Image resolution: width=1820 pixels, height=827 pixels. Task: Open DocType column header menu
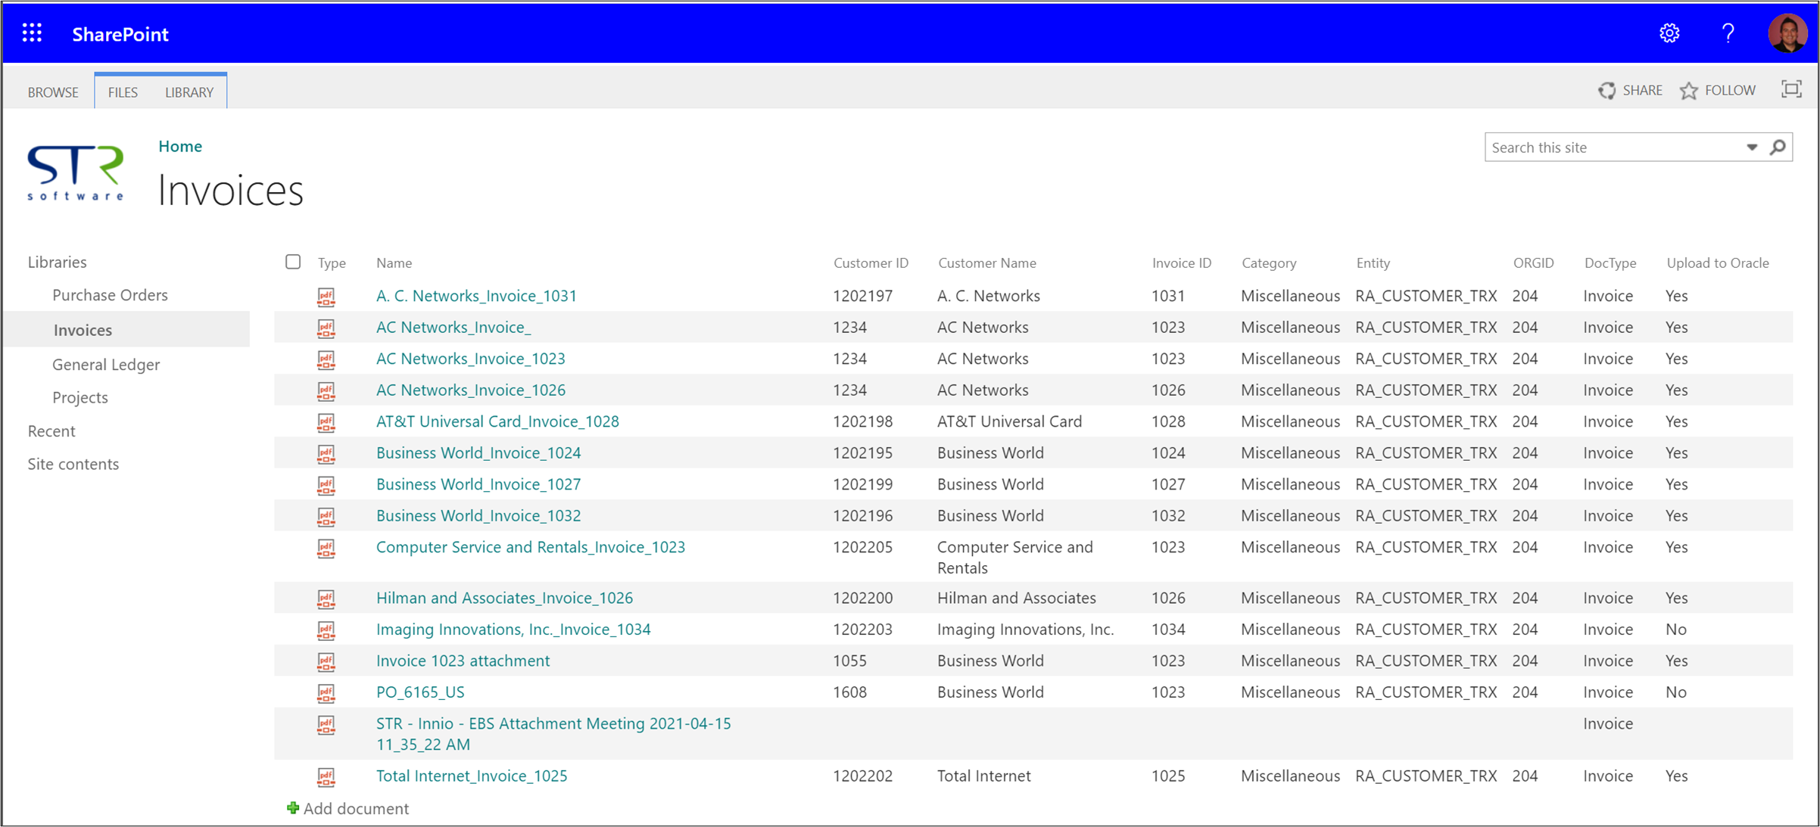pyautogui.click(x=1610, y=263)
